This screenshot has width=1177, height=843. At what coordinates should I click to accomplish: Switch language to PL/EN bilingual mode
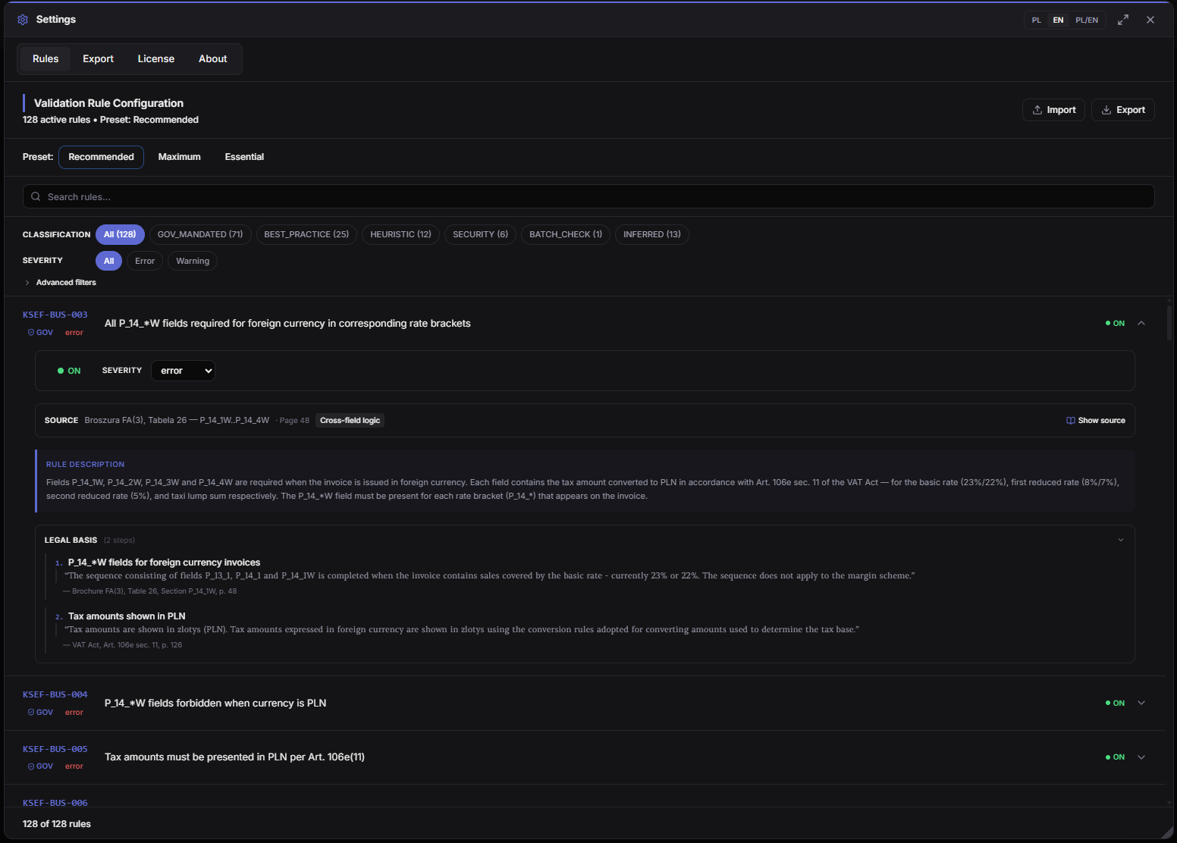(1086, 20)
